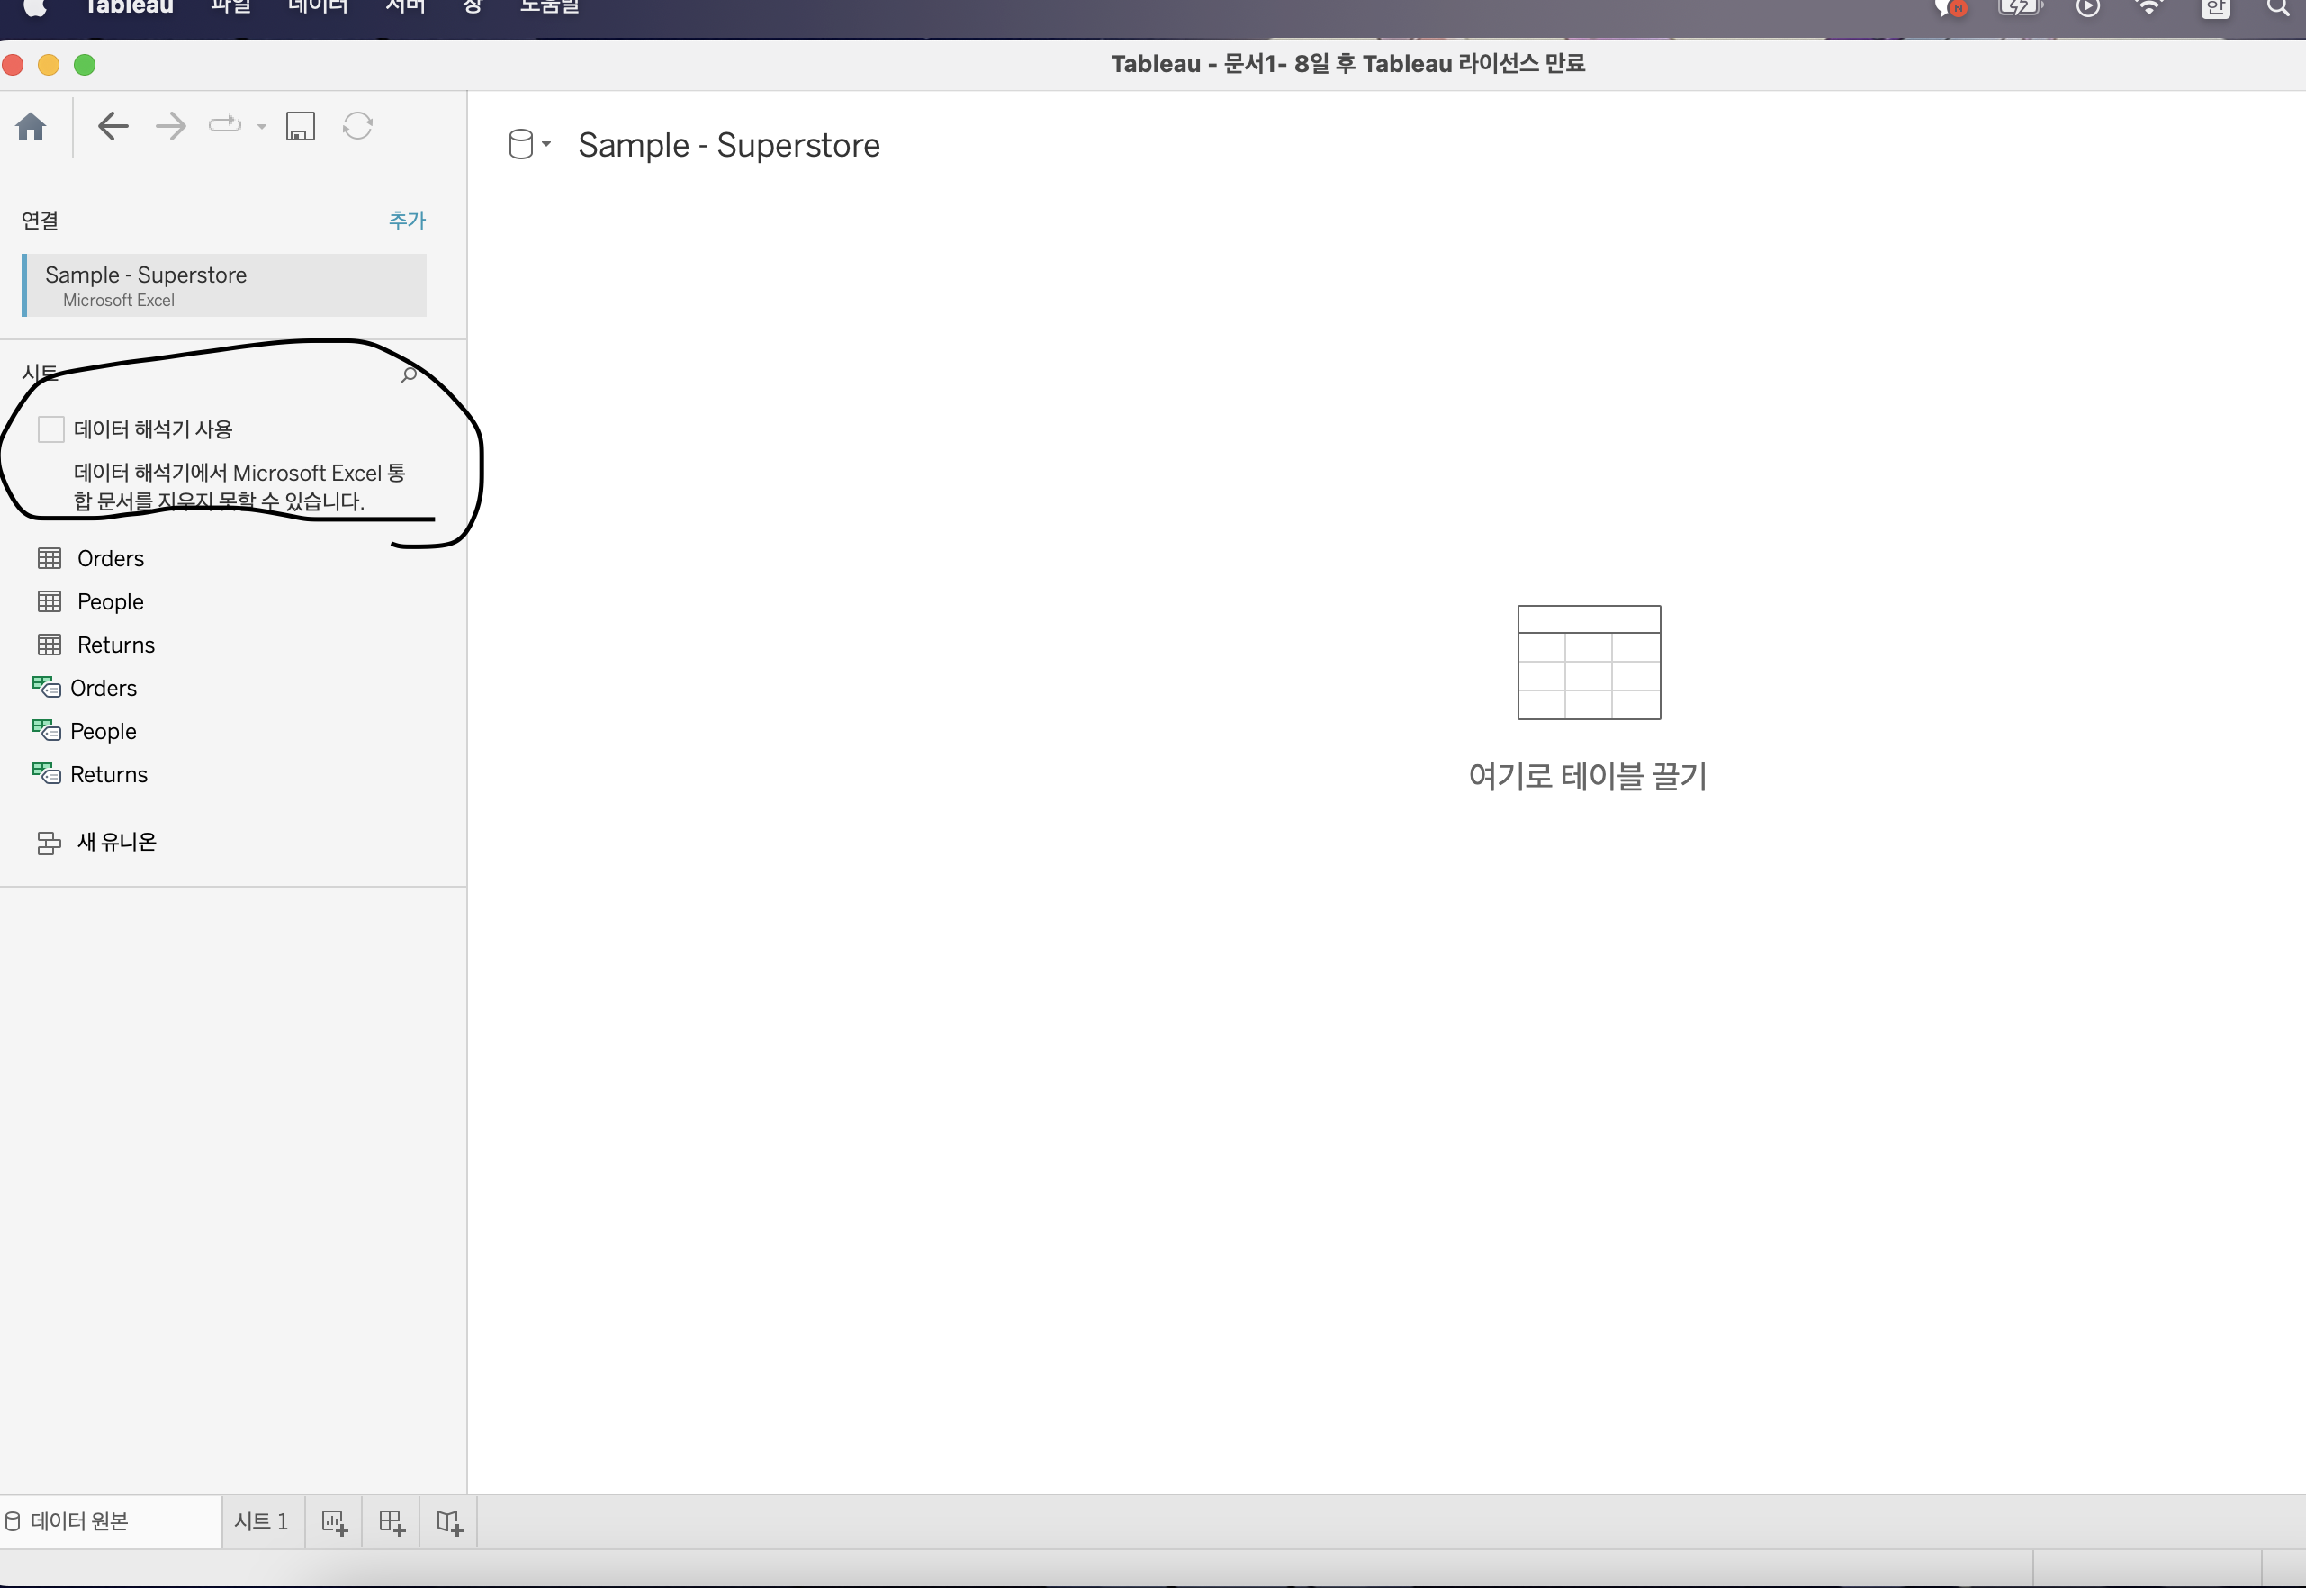Image resolution: width=2306 pixels, height=1588 pixels.
Task: Select the Sample - Superstore Microsoft Excel connection
Action: [224, 285]
